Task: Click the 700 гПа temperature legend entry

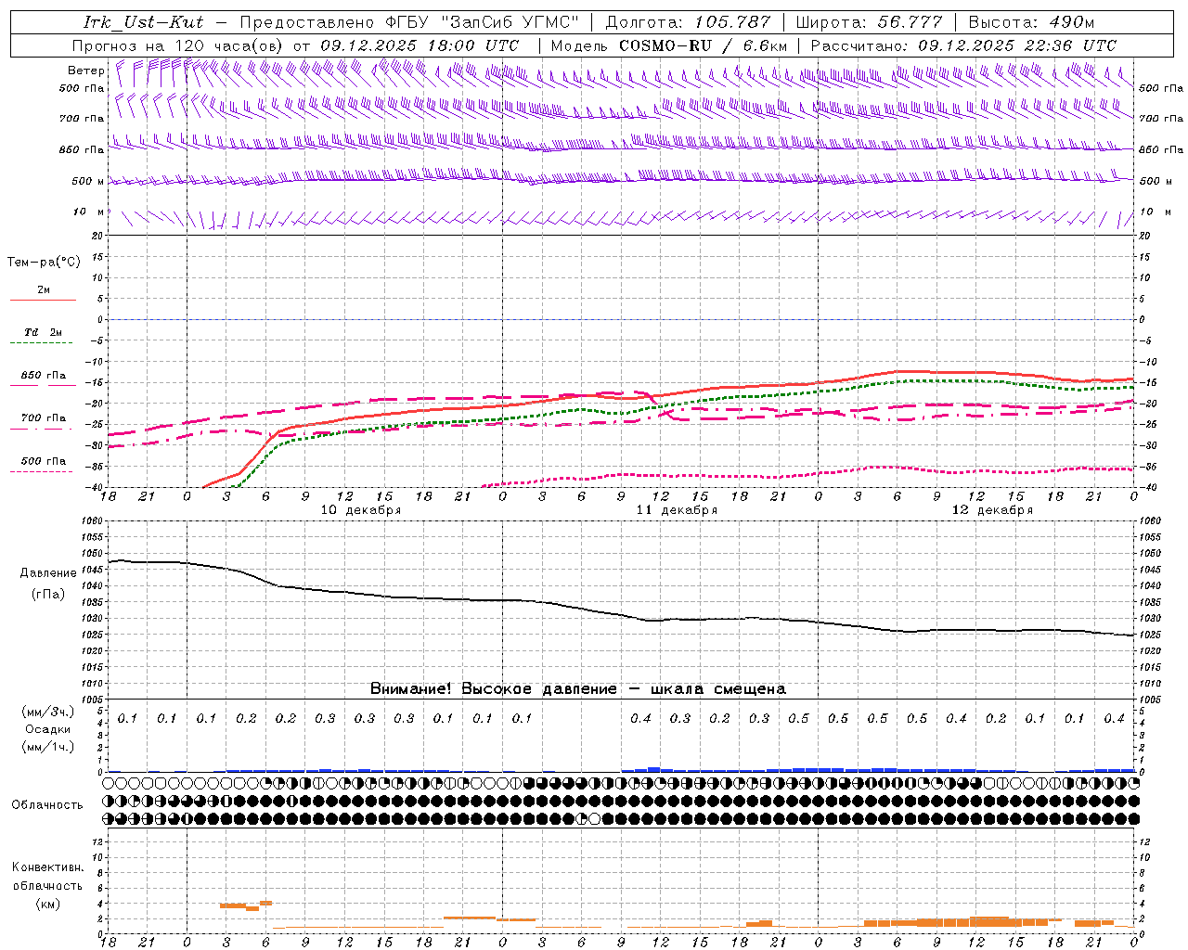Action: [44, 418]
